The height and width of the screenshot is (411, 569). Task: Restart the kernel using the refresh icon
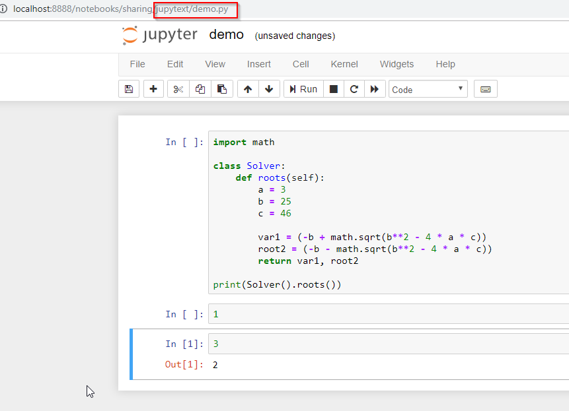click(356, 88)
